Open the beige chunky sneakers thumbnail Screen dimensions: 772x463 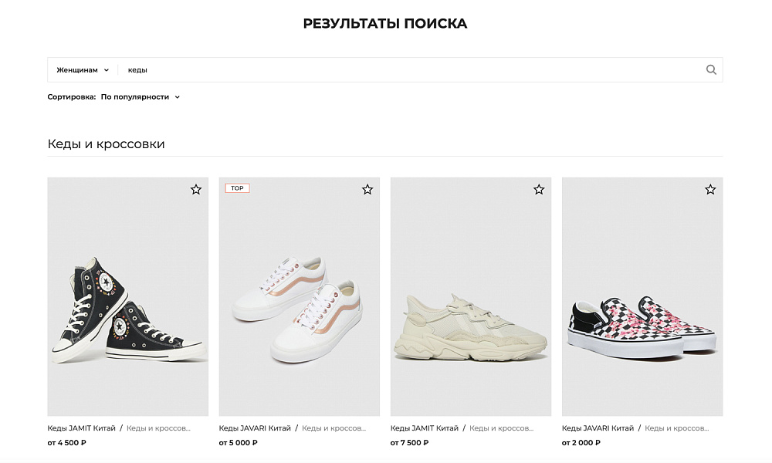(471, 295)
